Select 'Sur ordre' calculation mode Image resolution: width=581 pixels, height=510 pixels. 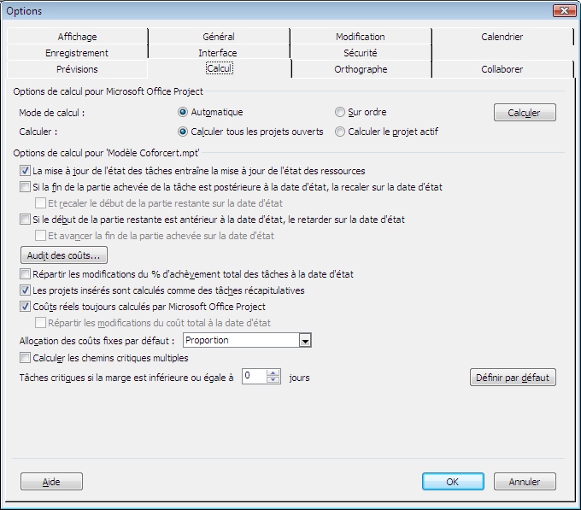[340, 112]
